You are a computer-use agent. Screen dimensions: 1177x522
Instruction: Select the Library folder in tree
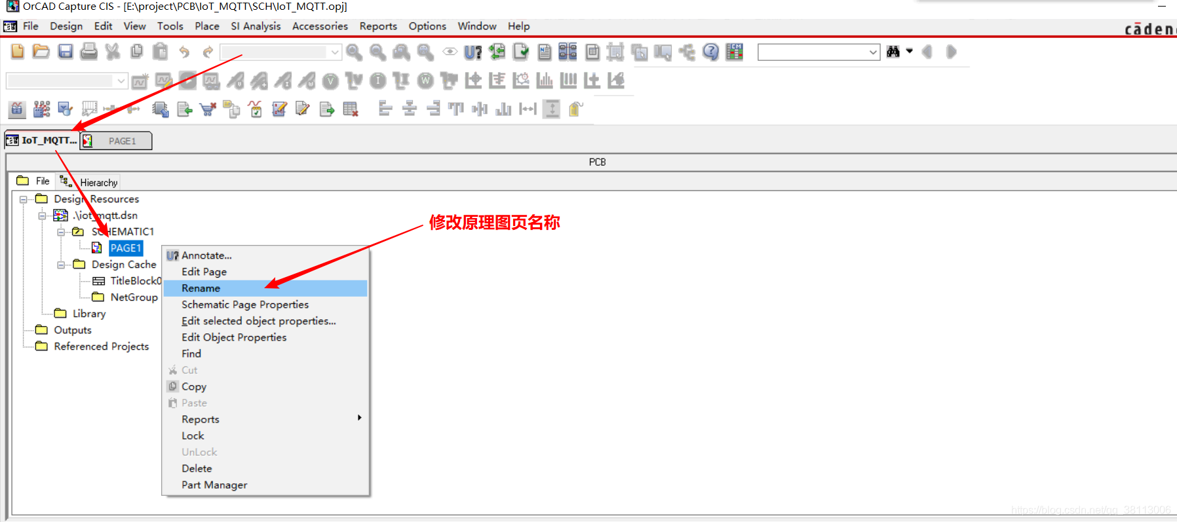tap(88, 314)
